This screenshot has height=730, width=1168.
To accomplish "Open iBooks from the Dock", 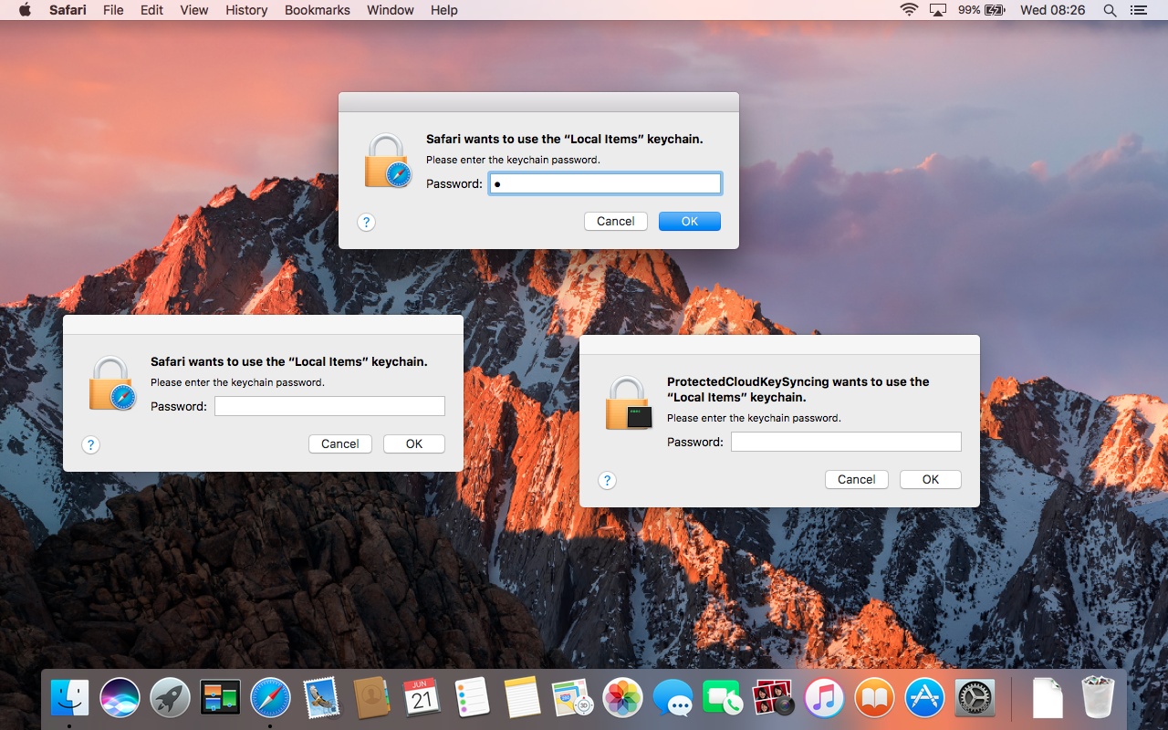I will (874, 698).
